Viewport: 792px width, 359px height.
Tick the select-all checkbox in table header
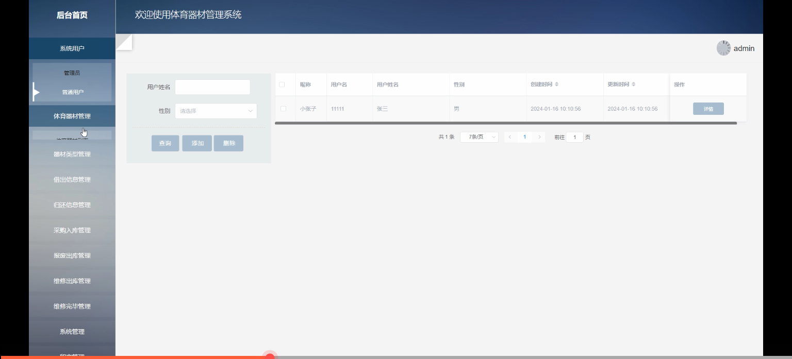[x=282, y=84]
